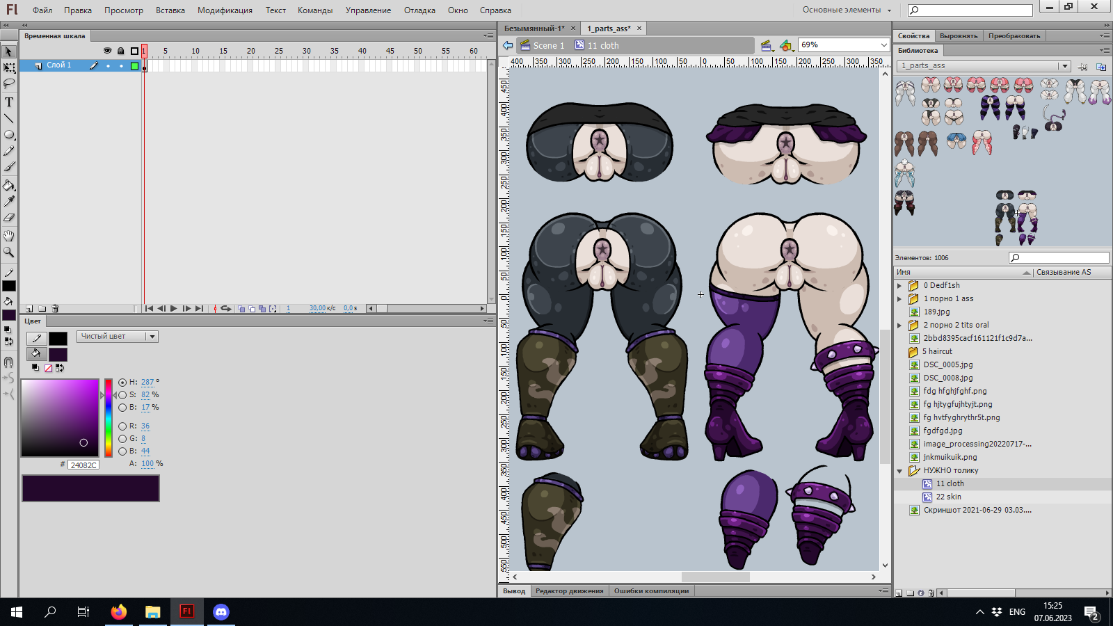Play the timeline animation
Image resolution: width=1113 pixels, height=626 pixels.
173,308
